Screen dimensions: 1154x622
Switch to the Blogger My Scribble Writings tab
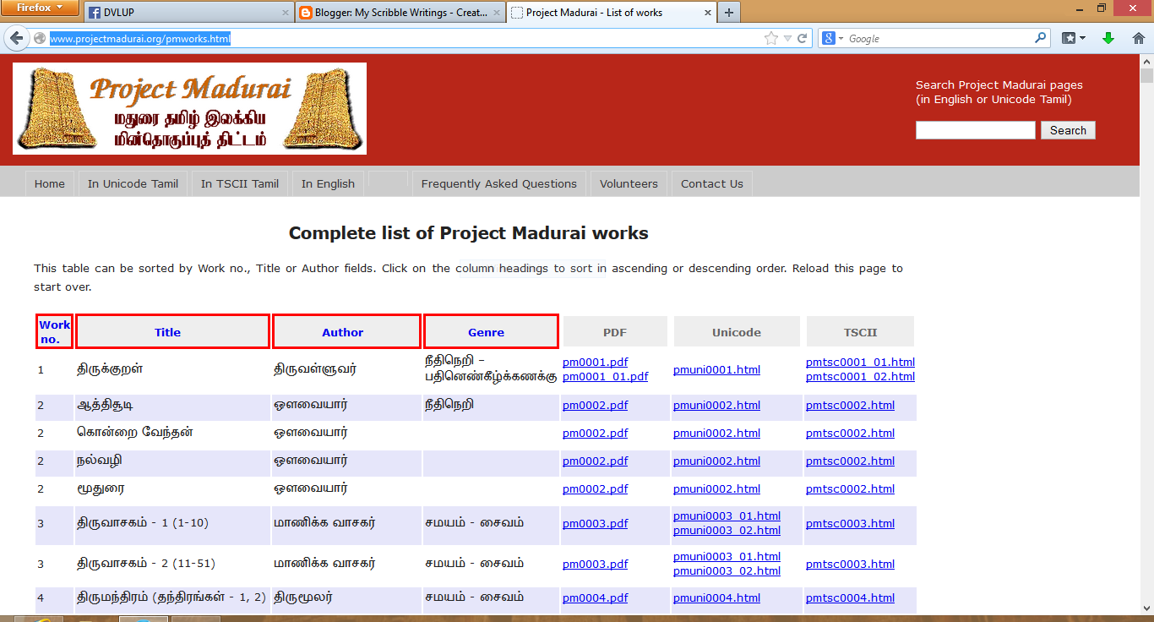tap(400, 13)
